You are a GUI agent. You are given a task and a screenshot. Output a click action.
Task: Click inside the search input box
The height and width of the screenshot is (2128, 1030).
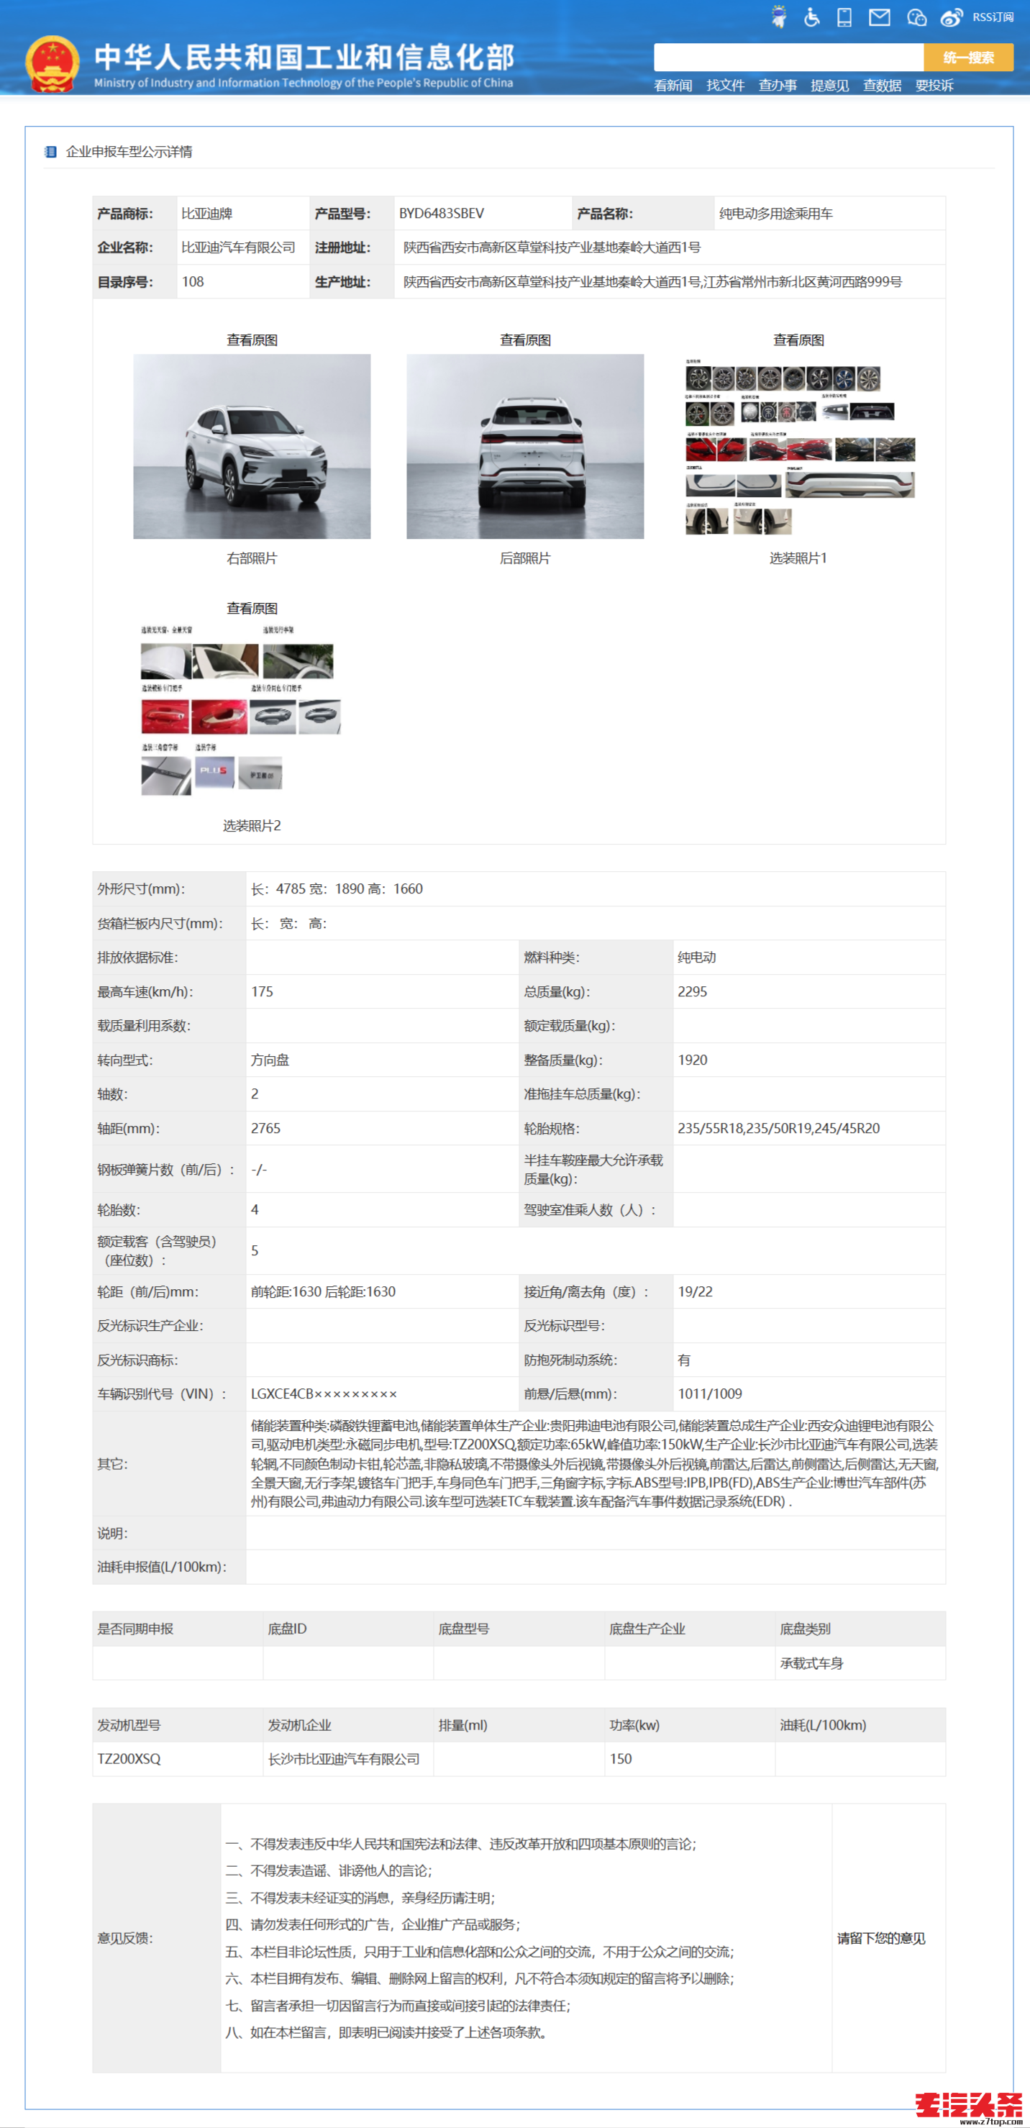coord(788,57)
